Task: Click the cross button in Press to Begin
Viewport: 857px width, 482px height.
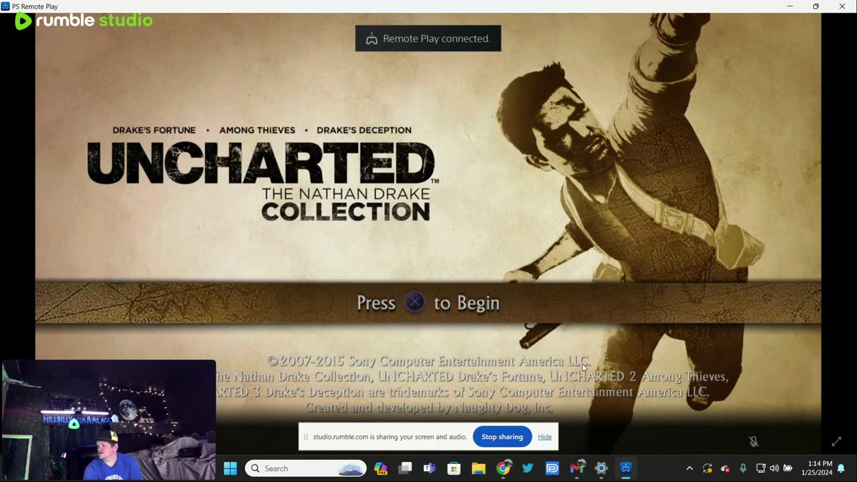Action: (415, 303)
